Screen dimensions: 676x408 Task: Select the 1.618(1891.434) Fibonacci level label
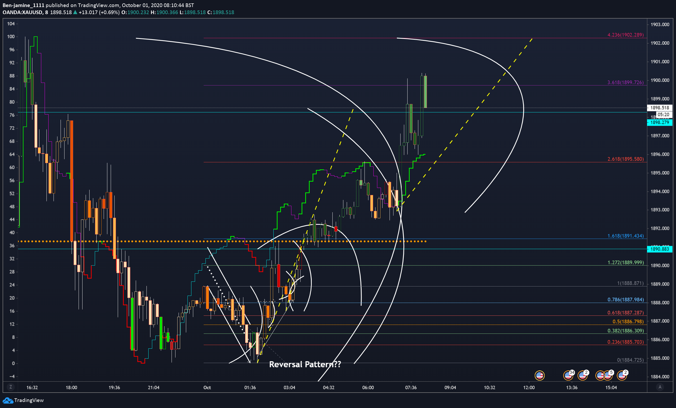[x=626, y=236]
